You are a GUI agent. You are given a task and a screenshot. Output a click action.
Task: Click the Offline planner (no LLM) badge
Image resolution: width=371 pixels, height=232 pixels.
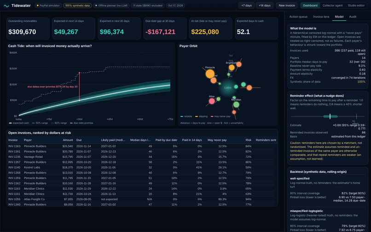[111, 6]
